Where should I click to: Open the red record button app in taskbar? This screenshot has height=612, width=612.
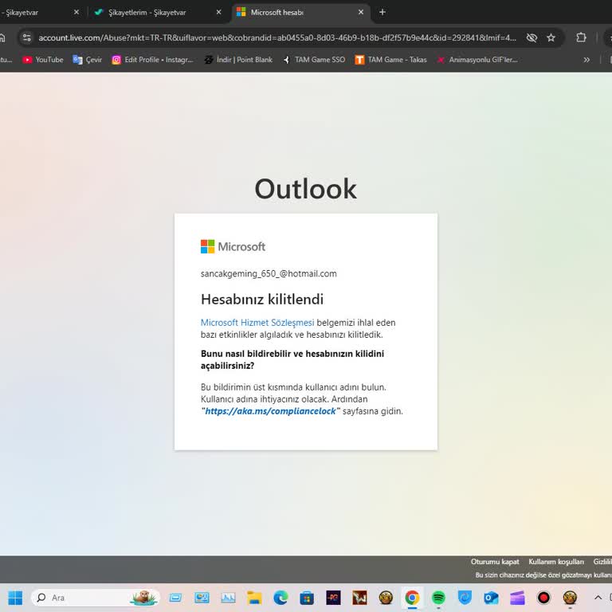click(x=543, y=597)
